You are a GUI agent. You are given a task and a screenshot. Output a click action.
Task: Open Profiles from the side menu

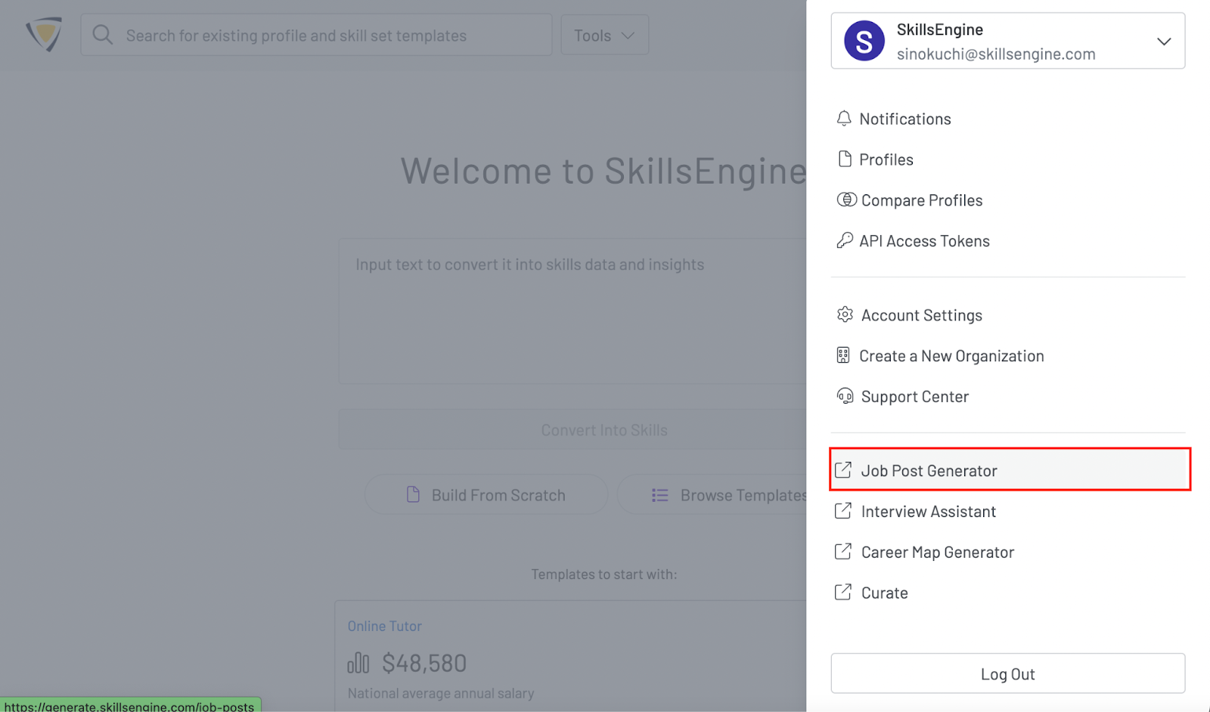click(886, 159)
